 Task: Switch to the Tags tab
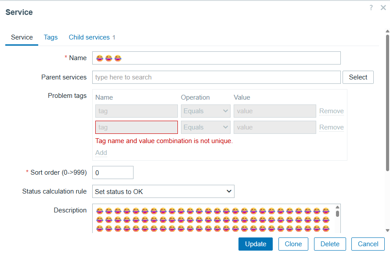51,37
